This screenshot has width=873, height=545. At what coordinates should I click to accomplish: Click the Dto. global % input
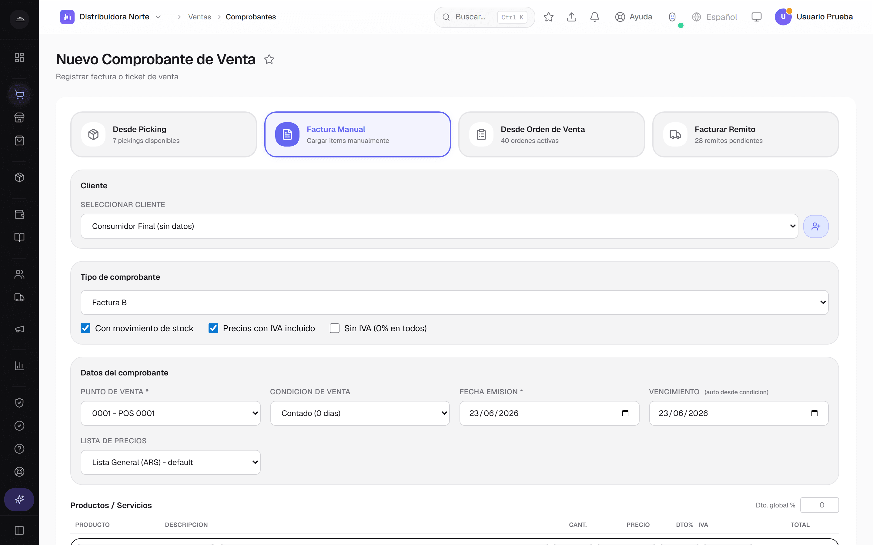(819, 505)
